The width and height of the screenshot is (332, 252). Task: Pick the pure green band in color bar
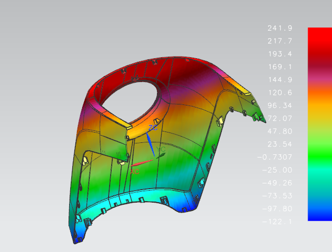tap(320, 156)
